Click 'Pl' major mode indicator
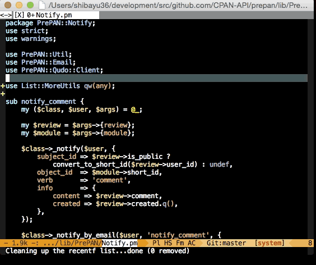The image size is (316, 265). coord(156,243)
